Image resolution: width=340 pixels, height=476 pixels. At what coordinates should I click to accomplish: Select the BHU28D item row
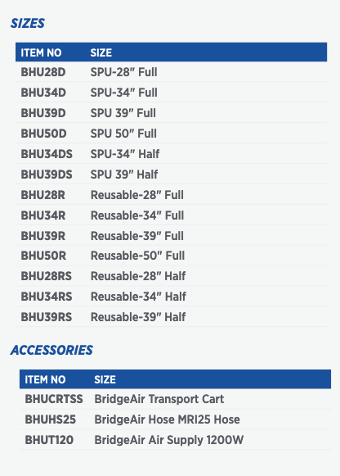pos(171,72)
